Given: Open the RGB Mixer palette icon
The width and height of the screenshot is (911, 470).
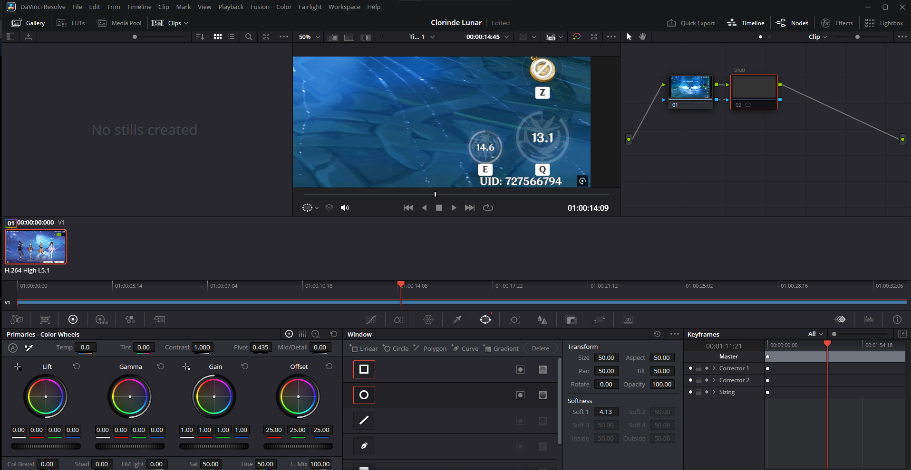Looking at the screenshot, I should [x=130, y=320].
